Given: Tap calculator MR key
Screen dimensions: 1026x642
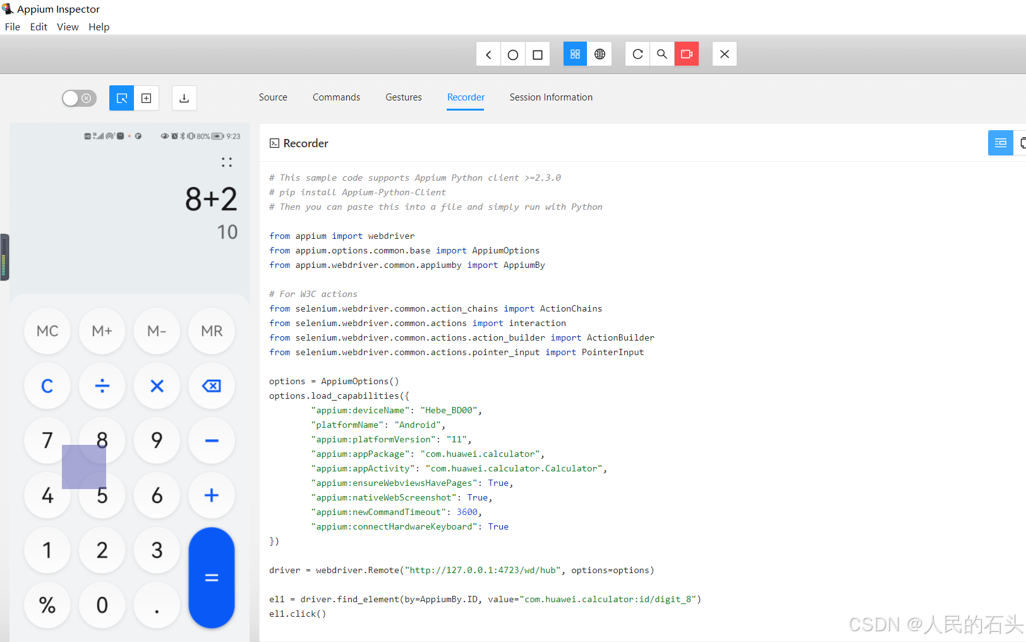Looking at the screenshot, I should (x=212, y=331).
